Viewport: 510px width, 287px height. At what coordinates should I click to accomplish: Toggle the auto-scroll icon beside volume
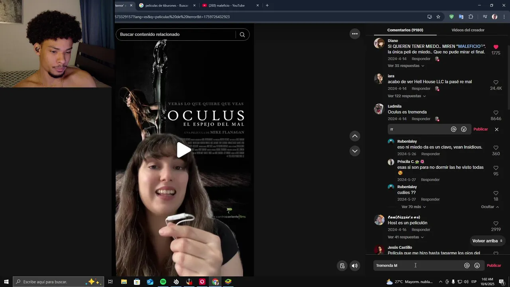point(342,266)
